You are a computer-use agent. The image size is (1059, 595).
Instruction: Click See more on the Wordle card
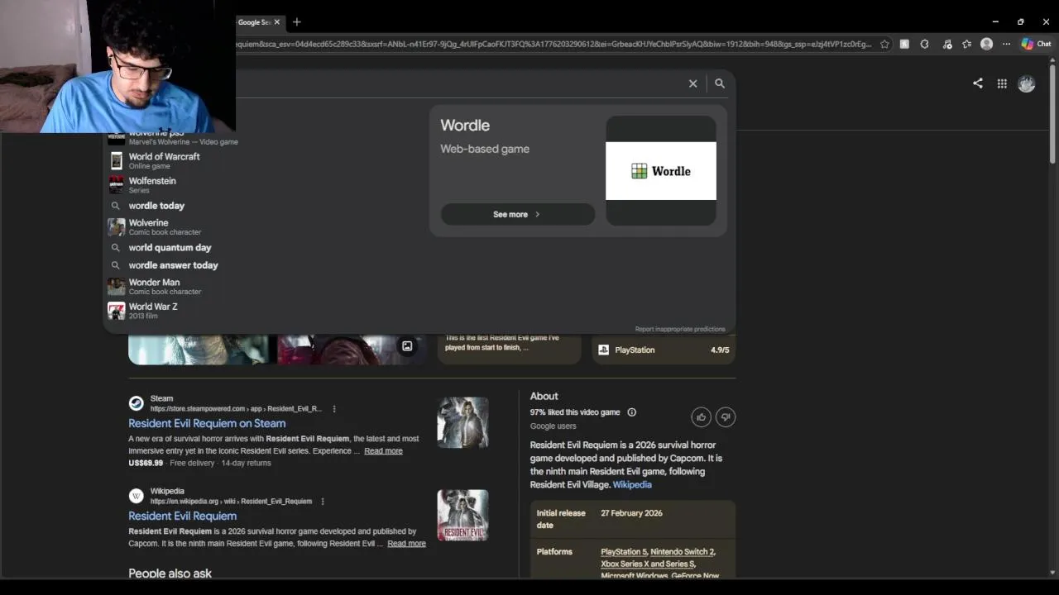pos(517,214)
